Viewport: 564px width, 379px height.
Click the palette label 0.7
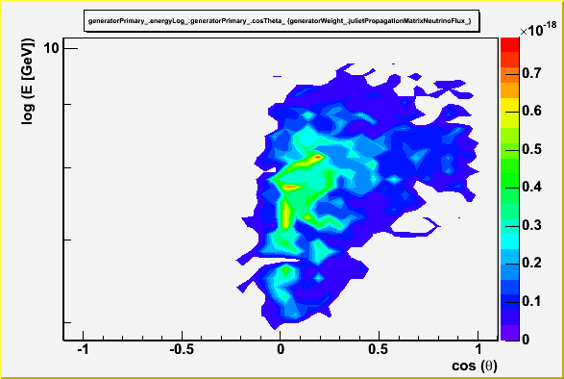point(531,73)
